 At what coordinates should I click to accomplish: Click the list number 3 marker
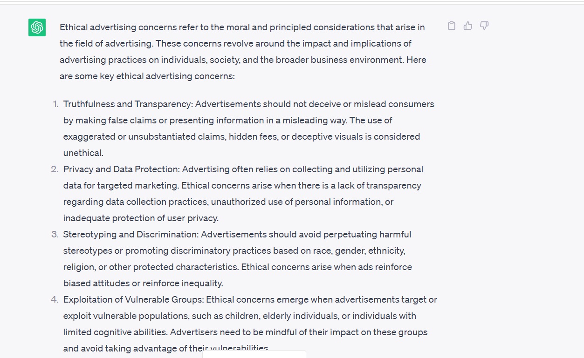pyautogui.click(x=55, y=235)
